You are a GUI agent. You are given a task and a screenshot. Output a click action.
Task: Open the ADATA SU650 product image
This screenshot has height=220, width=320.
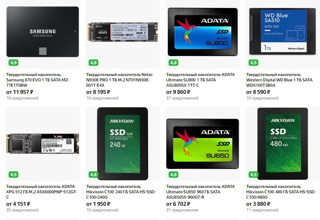click(x=203, y=144)
